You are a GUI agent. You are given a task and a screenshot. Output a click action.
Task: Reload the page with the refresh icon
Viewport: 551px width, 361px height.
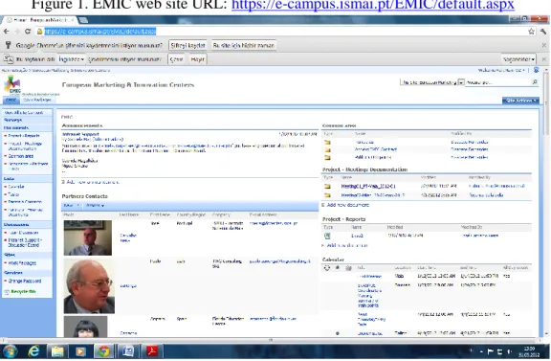28,32
